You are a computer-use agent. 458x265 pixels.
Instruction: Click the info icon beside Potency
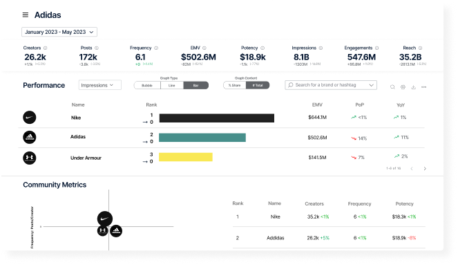coord(263,48)
